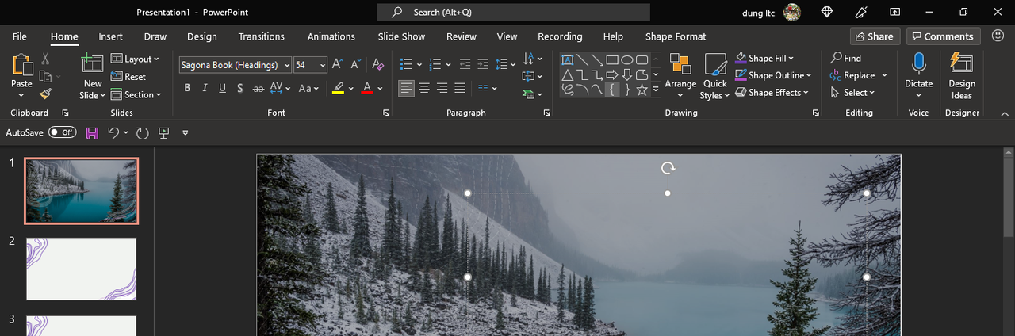Screen dimensions: 1015x336
Task: Decrease list indent level
Action: click(x=465, y=64)
